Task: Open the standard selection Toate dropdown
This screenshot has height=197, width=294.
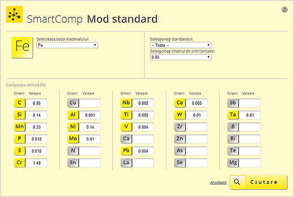Action: [181, 45]
